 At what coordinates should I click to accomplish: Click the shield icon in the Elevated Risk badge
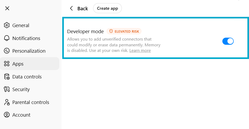pos(111,31)
